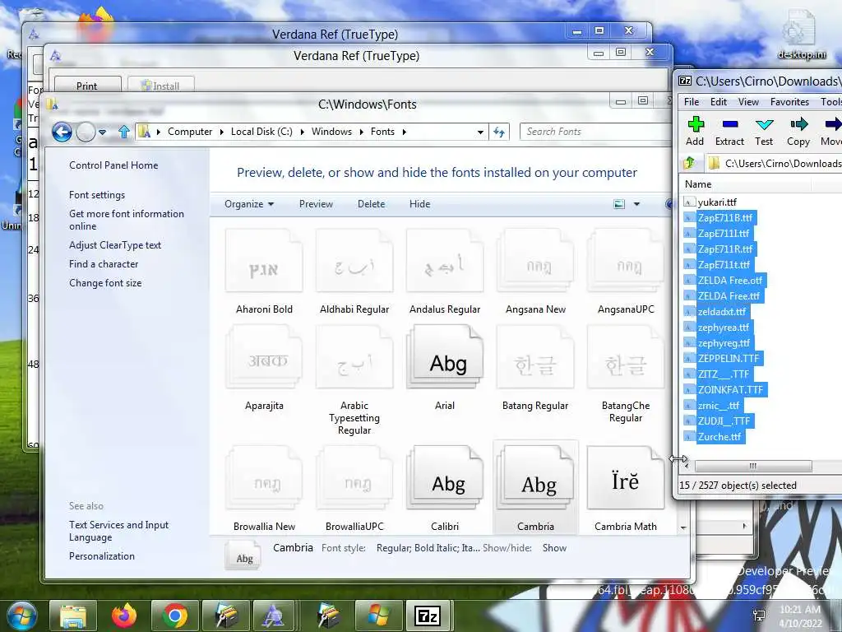Viewport: 842px width, 632px height.
Task: Select the Aldhabi Regular font icon
Action: [x=354, y=261]
